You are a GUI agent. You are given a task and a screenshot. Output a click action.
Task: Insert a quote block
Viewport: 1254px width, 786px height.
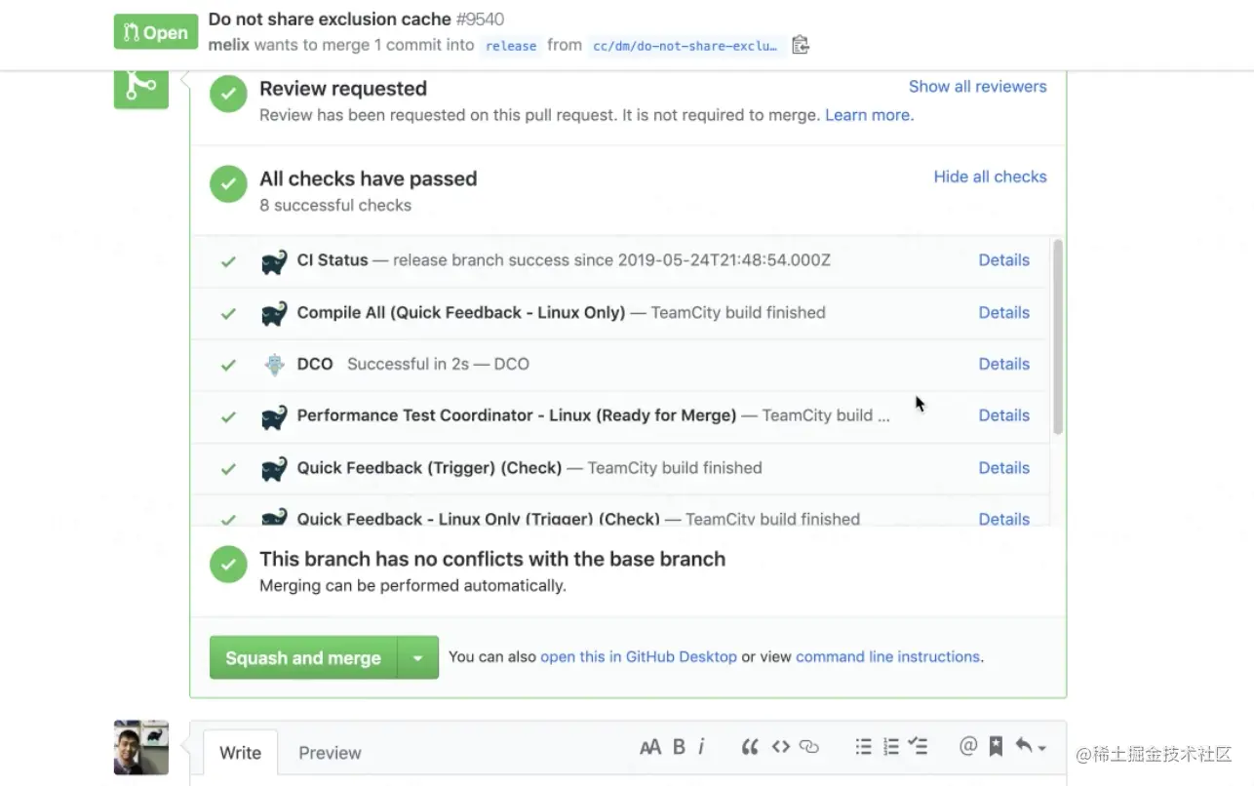tap(750, 747)
